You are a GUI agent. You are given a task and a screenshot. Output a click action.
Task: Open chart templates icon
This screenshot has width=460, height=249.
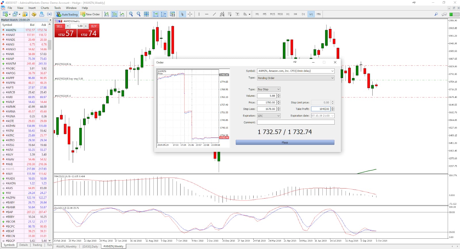point(172,14)
